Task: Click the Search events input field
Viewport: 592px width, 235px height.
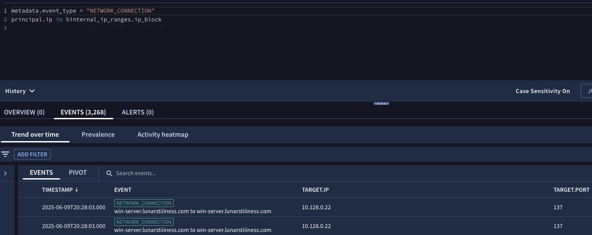Action: tap(136, 173)
